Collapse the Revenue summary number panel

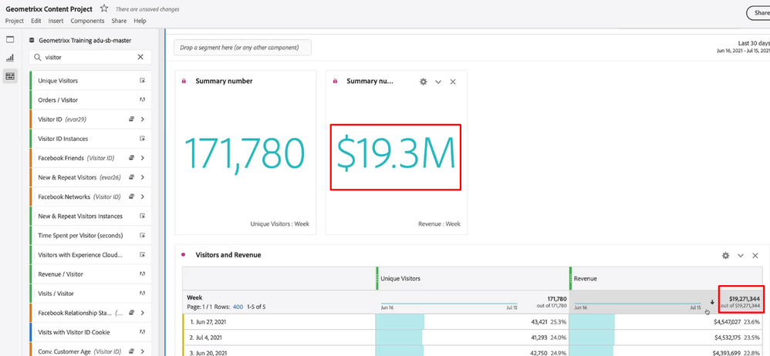(x=438, y=82)
